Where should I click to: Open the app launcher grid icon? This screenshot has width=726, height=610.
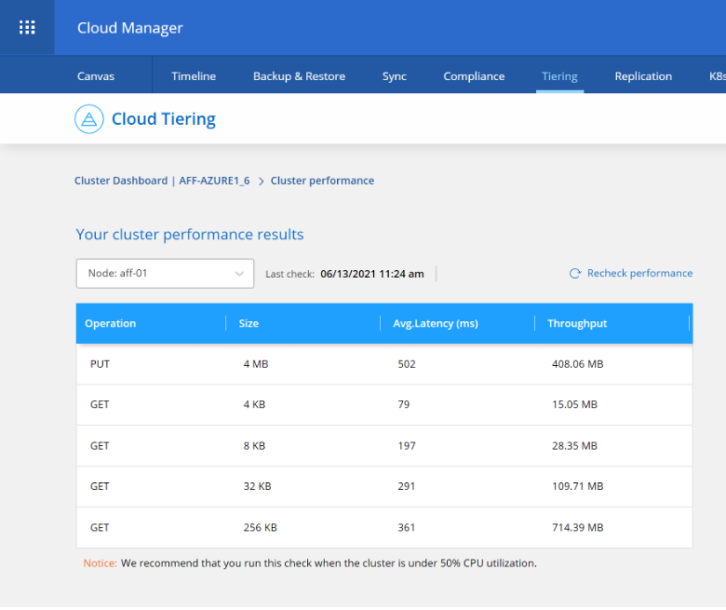[x=27, y=28]
